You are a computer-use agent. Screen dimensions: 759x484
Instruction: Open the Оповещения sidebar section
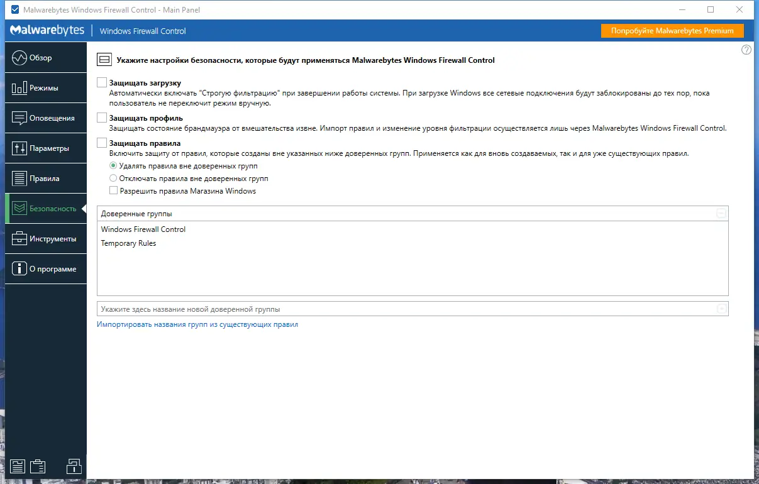coord(45,118)
